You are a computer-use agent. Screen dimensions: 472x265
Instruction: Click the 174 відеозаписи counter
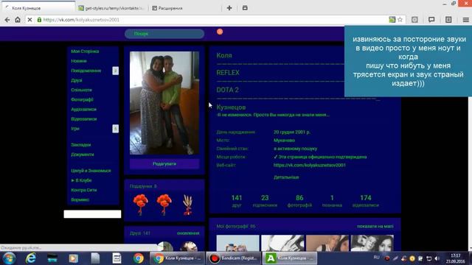click(x=366, y=201)
